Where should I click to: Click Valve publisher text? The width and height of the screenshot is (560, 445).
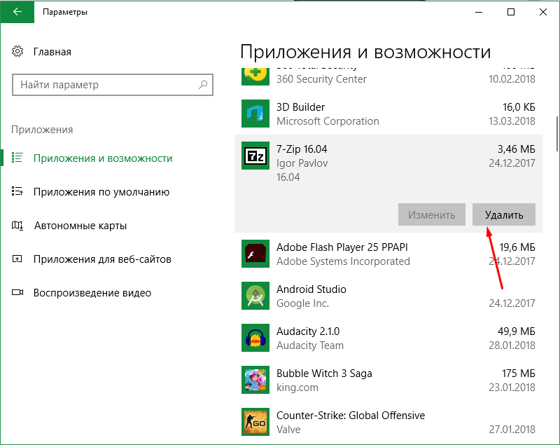[x=288, y=430]
